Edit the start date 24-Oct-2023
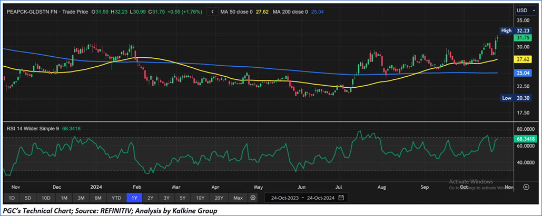 click(285, 198)
